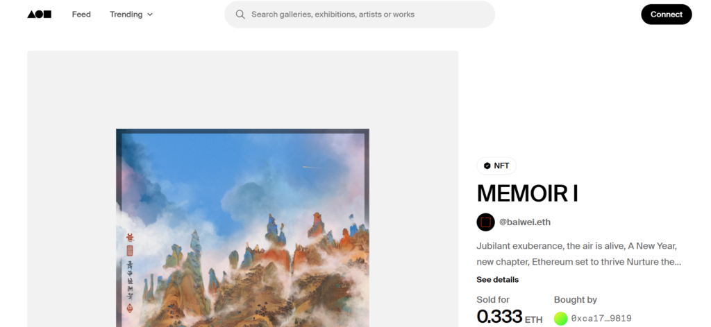This screenshot has width=711, height=327.
Task: Click the red seal stamp on artwork
Action: [x=130, y=251]
